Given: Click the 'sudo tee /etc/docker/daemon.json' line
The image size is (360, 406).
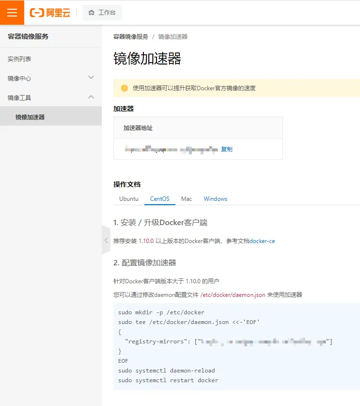Looking at the screenshot, I should pos(189,322).
